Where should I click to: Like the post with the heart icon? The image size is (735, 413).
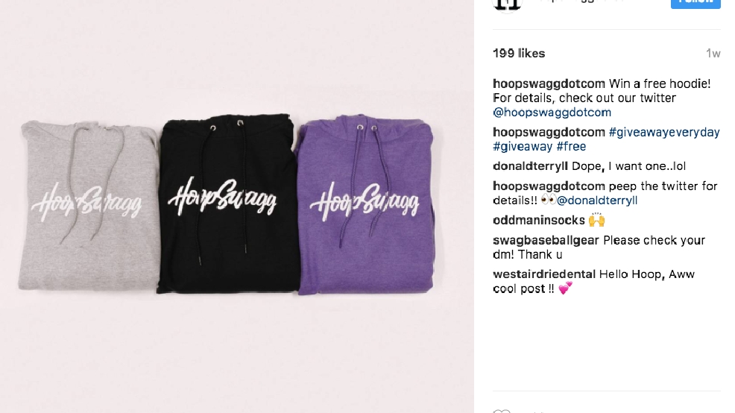(x=502, y=411)
